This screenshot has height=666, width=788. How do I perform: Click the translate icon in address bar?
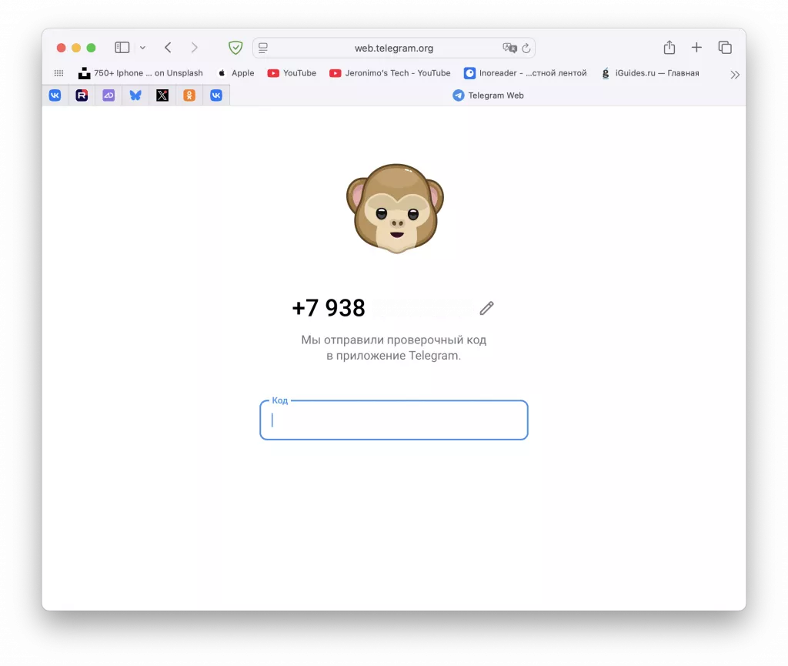[509, 48]
